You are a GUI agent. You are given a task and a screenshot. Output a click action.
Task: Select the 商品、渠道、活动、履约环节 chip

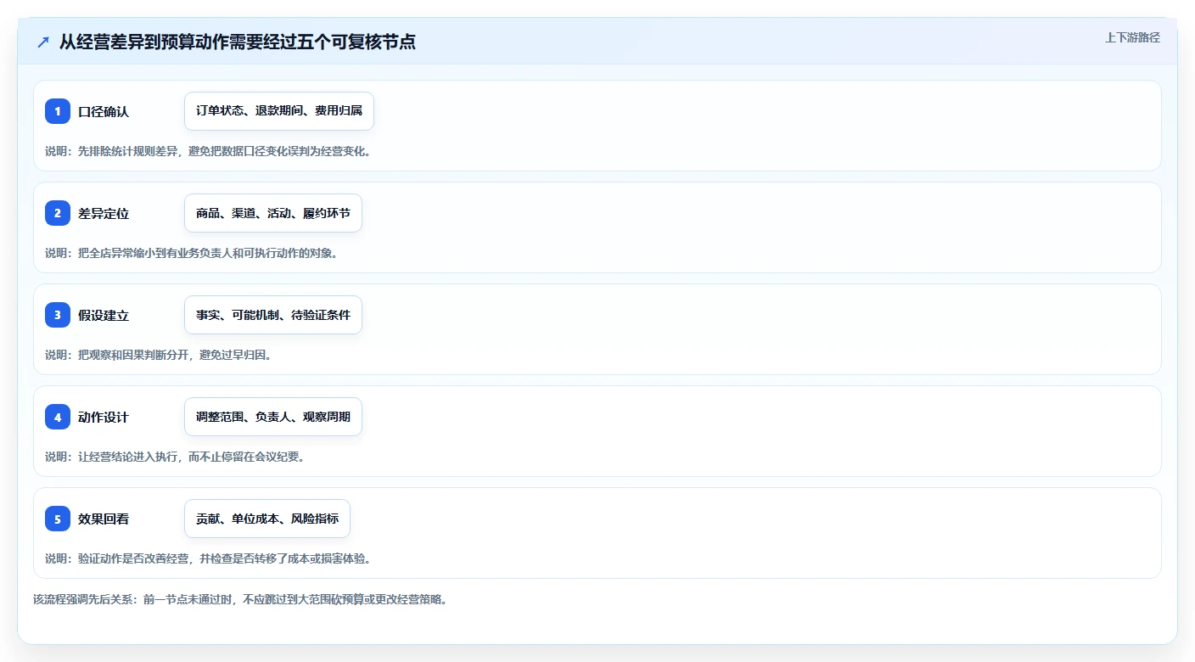(x=273, y=213)
